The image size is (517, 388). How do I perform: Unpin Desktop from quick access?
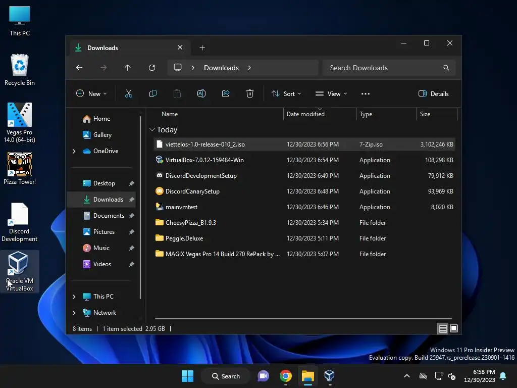(132, 183)
